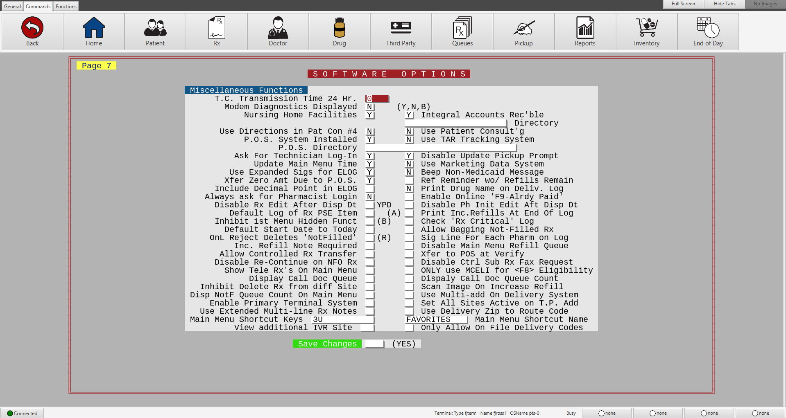
Task: Select the first 'none' radio button in status bar
Action: (x=601, y=413)
